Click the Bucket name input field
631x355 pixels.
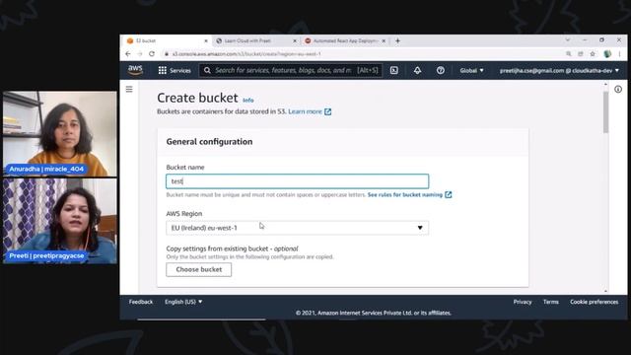[x=298, y=181]
